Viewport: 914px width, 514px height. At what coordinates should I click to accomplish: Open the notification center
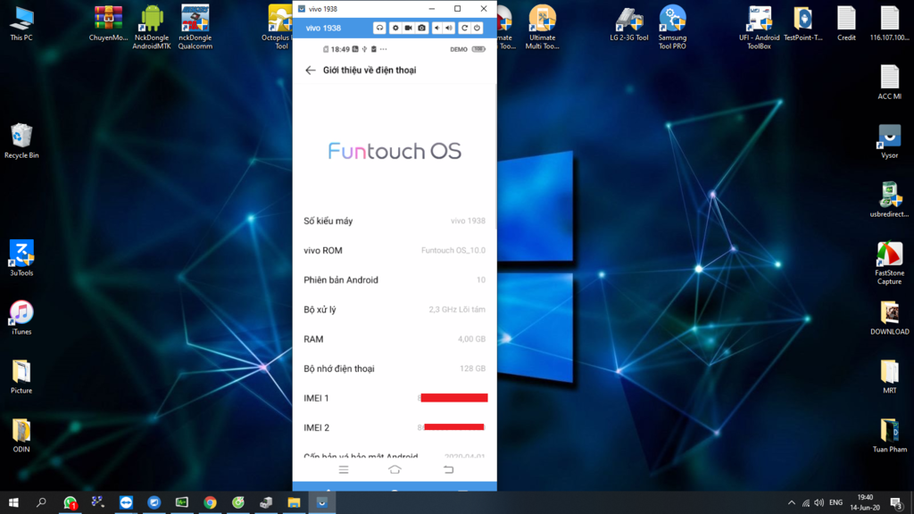(897, 502)
